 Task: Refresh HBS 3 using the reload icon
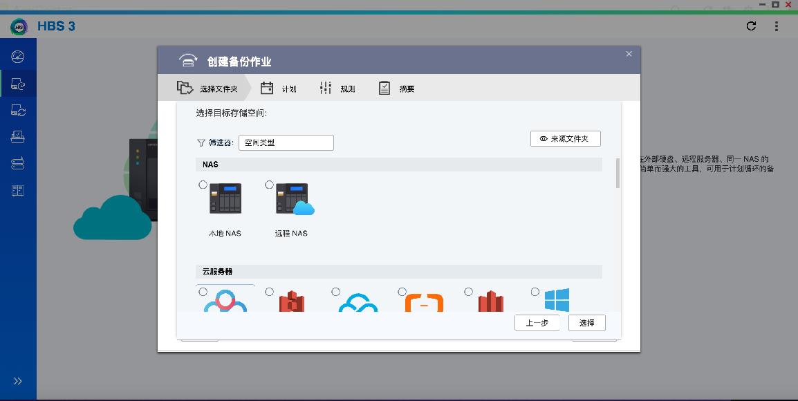751,26
